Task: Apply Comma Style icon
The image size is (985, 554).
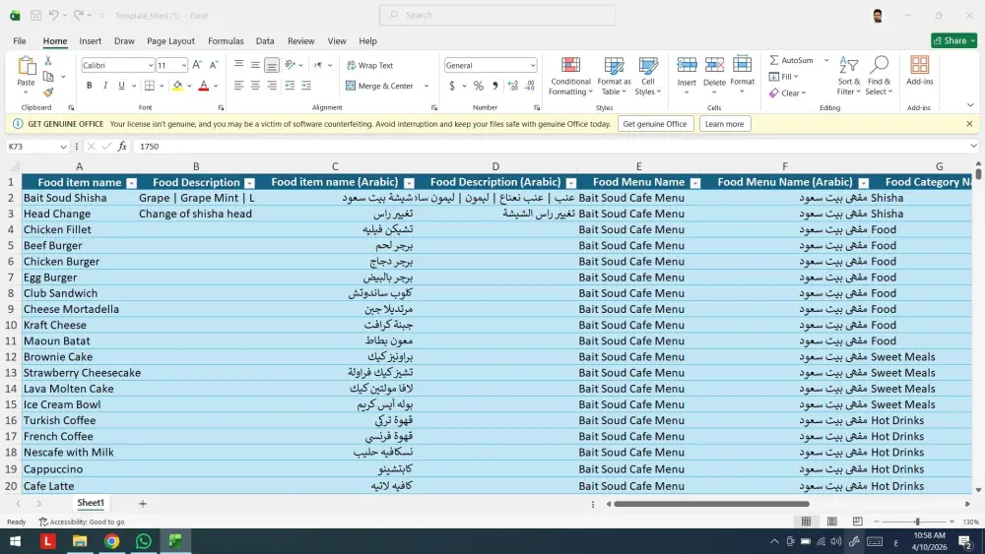Action: (x=495, y=86)
